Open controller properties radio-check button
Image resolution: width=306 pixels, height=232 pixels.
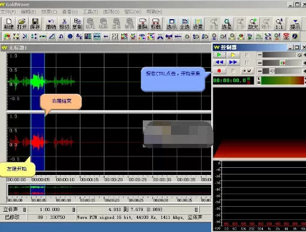(x=247, y=71)
